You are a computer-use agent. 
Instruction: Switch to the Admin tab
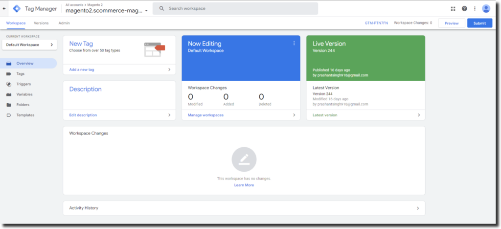[x=64, y=23]
